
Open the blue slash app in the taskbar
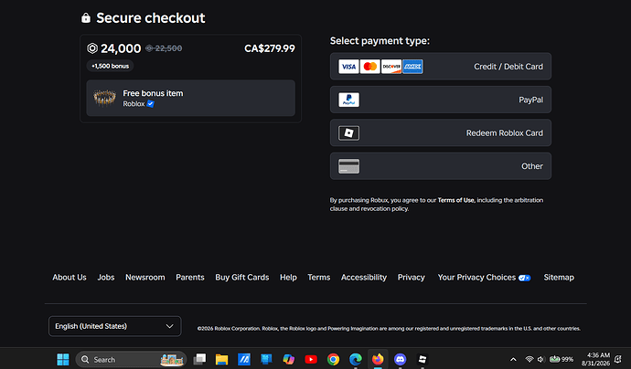[244, 359]
